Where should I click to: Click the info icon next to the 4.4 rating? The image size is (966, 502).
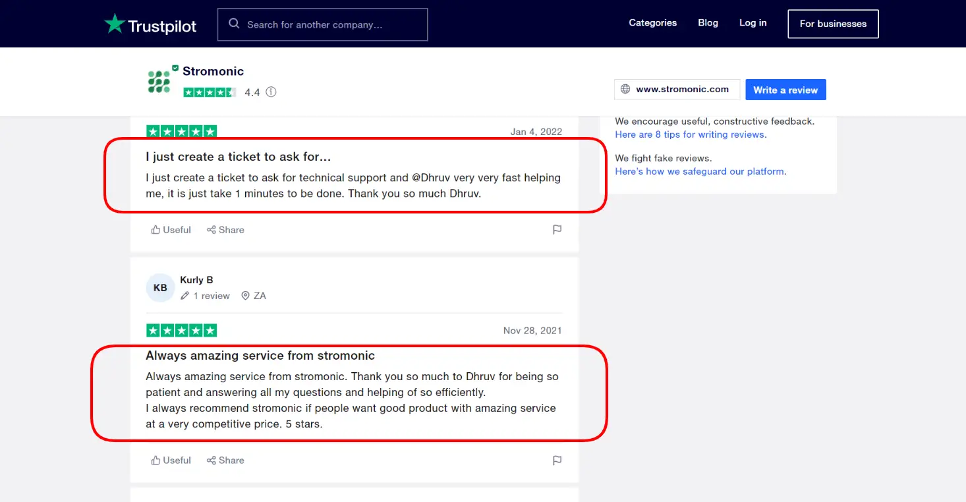tap(270, 92)
